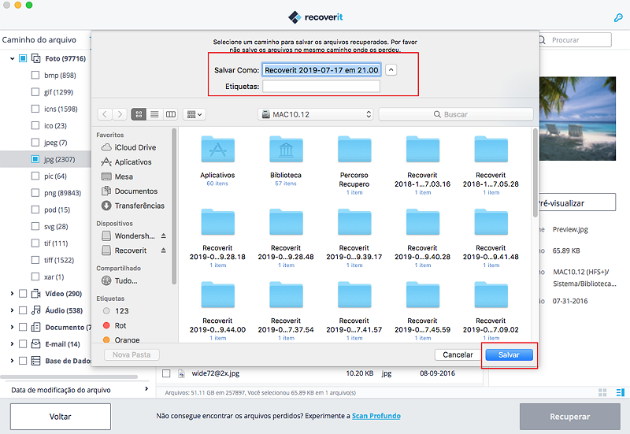Expand the Base de Dados category
The image size is (630, 434).
pyautogui.click(x=12, y=361)
